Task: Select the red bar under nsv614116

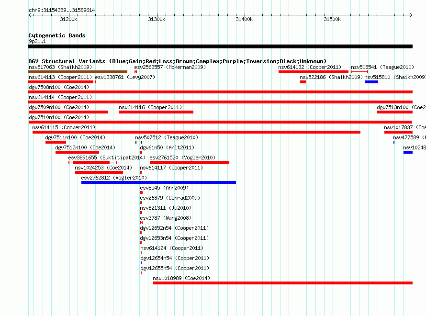Action: [156, 112]
